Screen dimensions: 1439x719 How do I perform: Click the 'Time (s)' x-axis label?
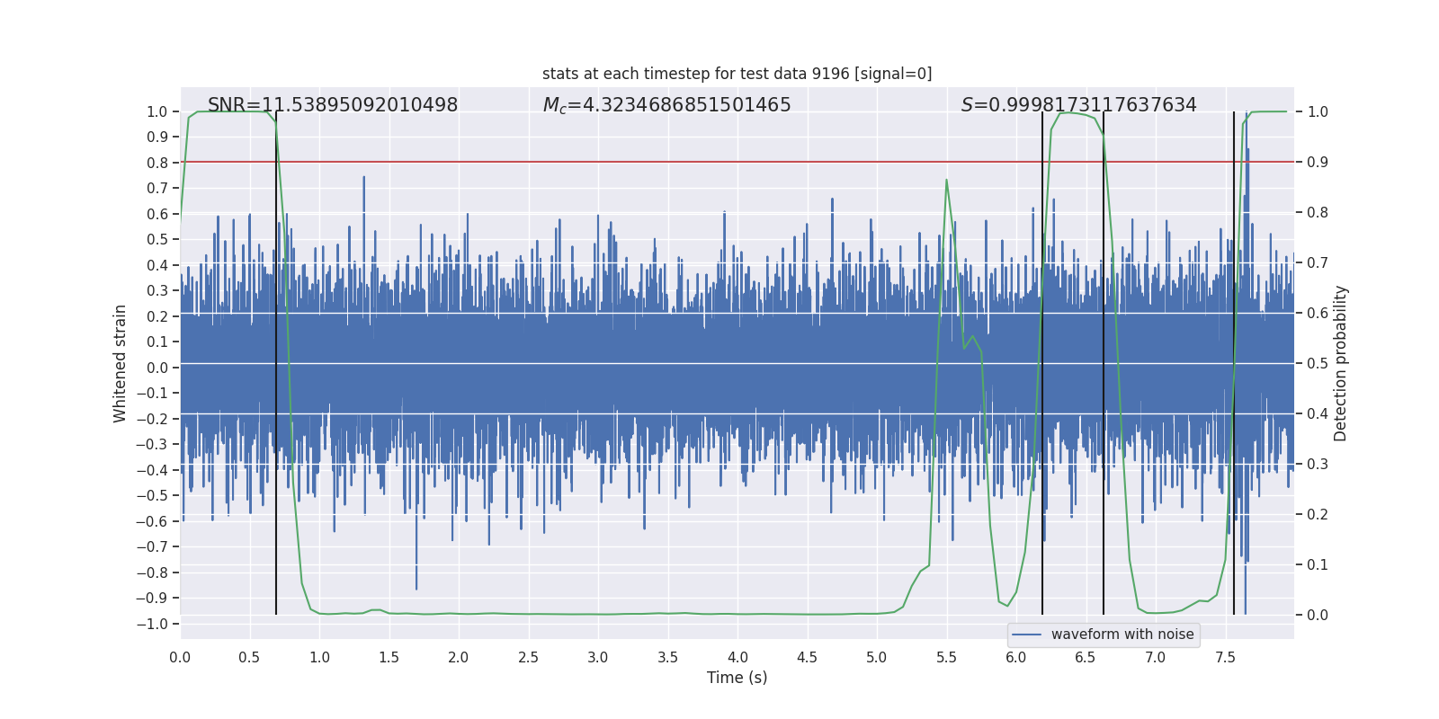click(737, 678)
